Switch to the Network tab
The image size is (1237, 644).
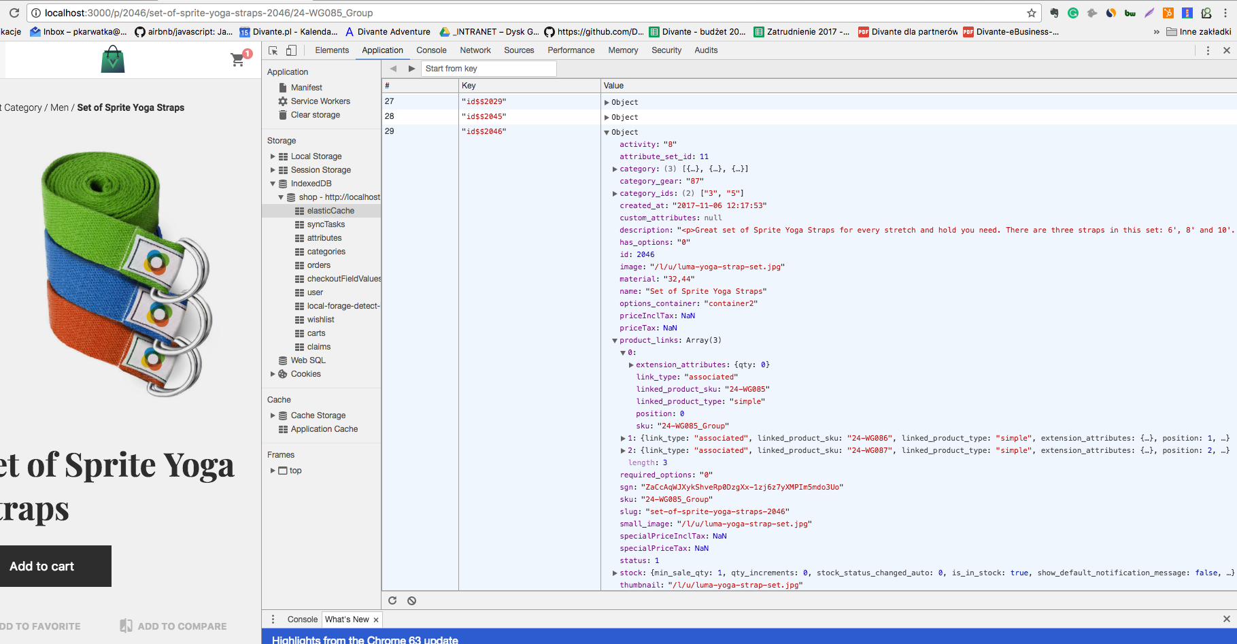click(475, 50)
